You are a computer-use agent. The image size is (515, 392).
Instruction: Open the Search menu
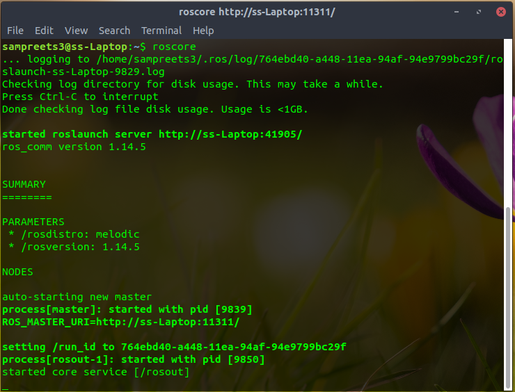tap(114, 31)
